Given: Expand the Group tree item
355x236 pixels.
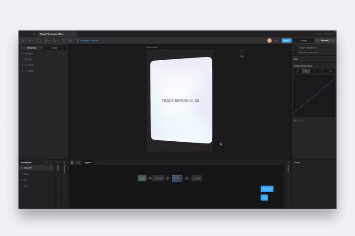Looking at the screenshot, I should [x=23, y=71].
